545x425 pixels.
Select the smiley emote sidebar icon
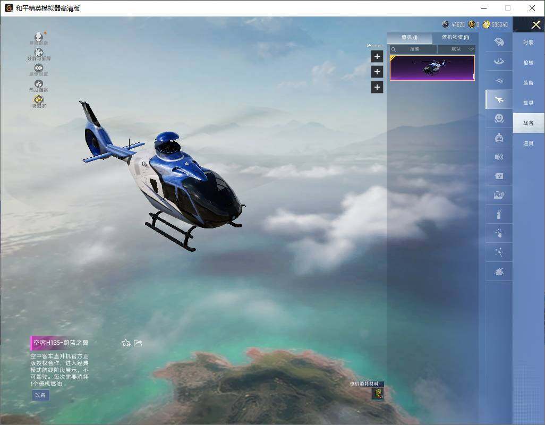(x=499, y=118)
